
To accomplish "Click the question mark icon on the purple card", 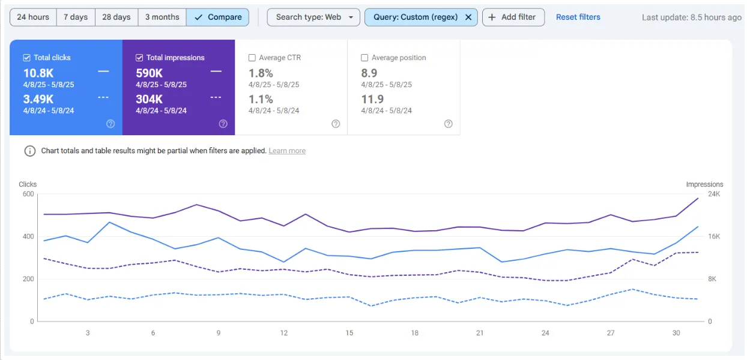I will click(x=223, y=124).
